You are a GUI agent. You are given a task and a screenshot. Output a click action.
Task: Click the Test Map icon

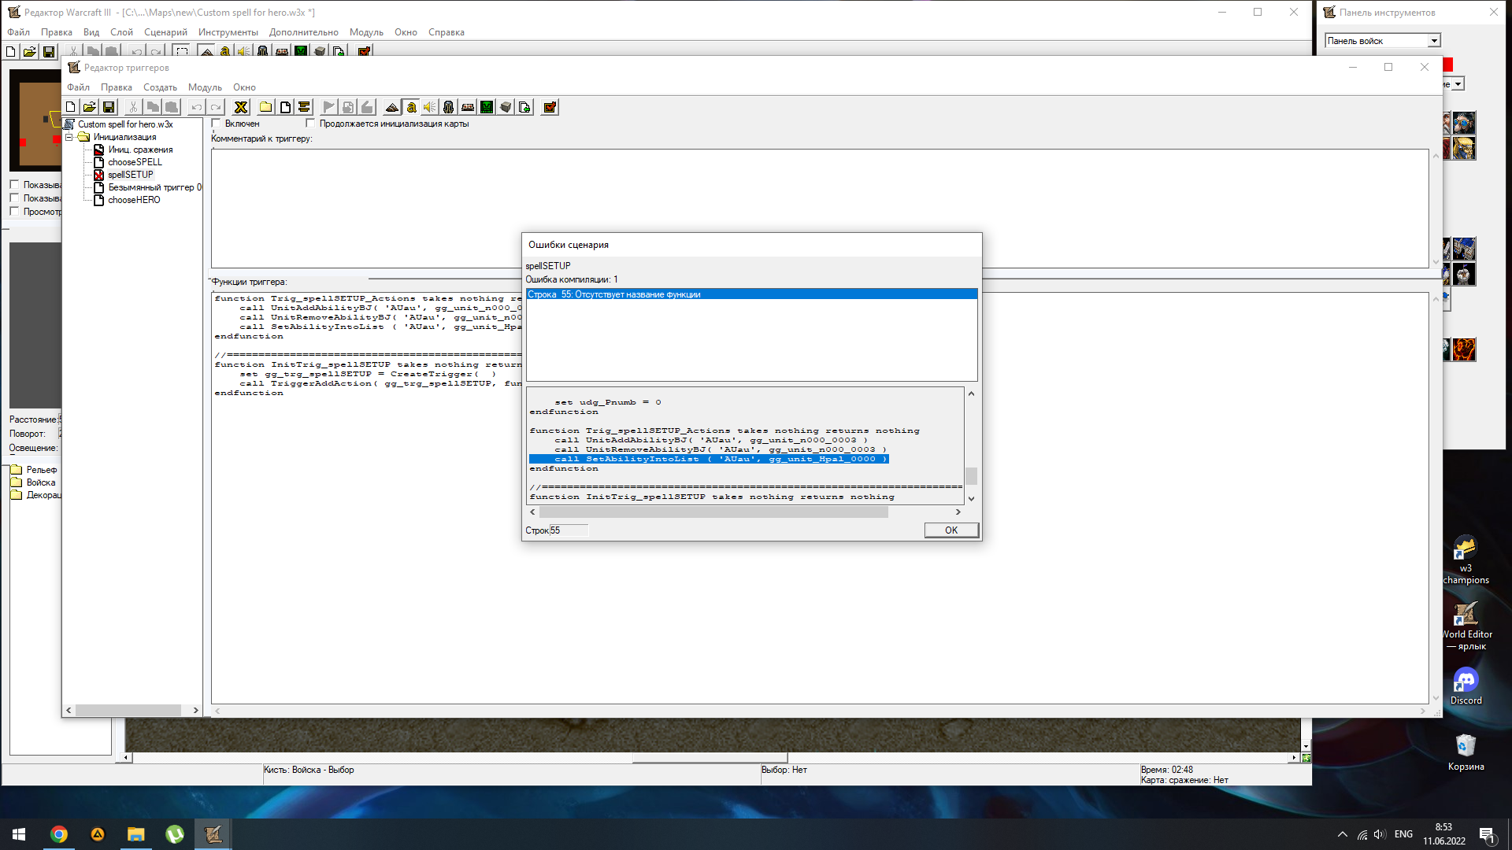pos(550,107)
